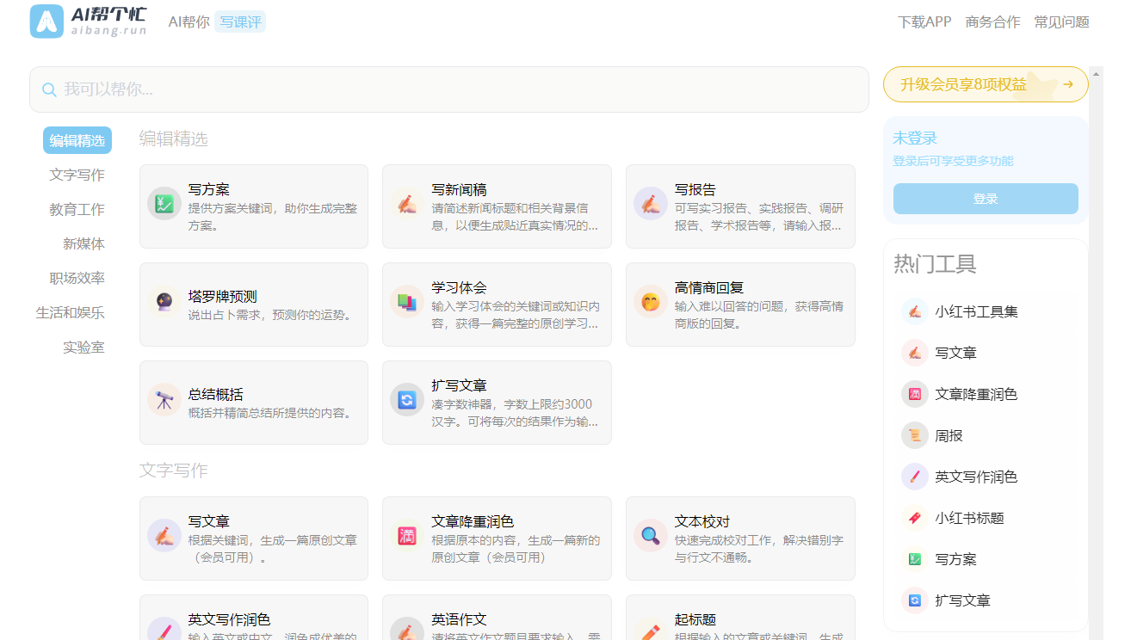Image resolution: width=1131 pixels, height=640 pixels.
Task: Go to the 生活和娱乐 category
Action: [x=71, y=312]
